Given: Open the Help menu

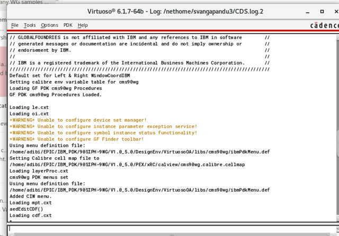Looking at the screenshot, I should (x=83, y=25).
